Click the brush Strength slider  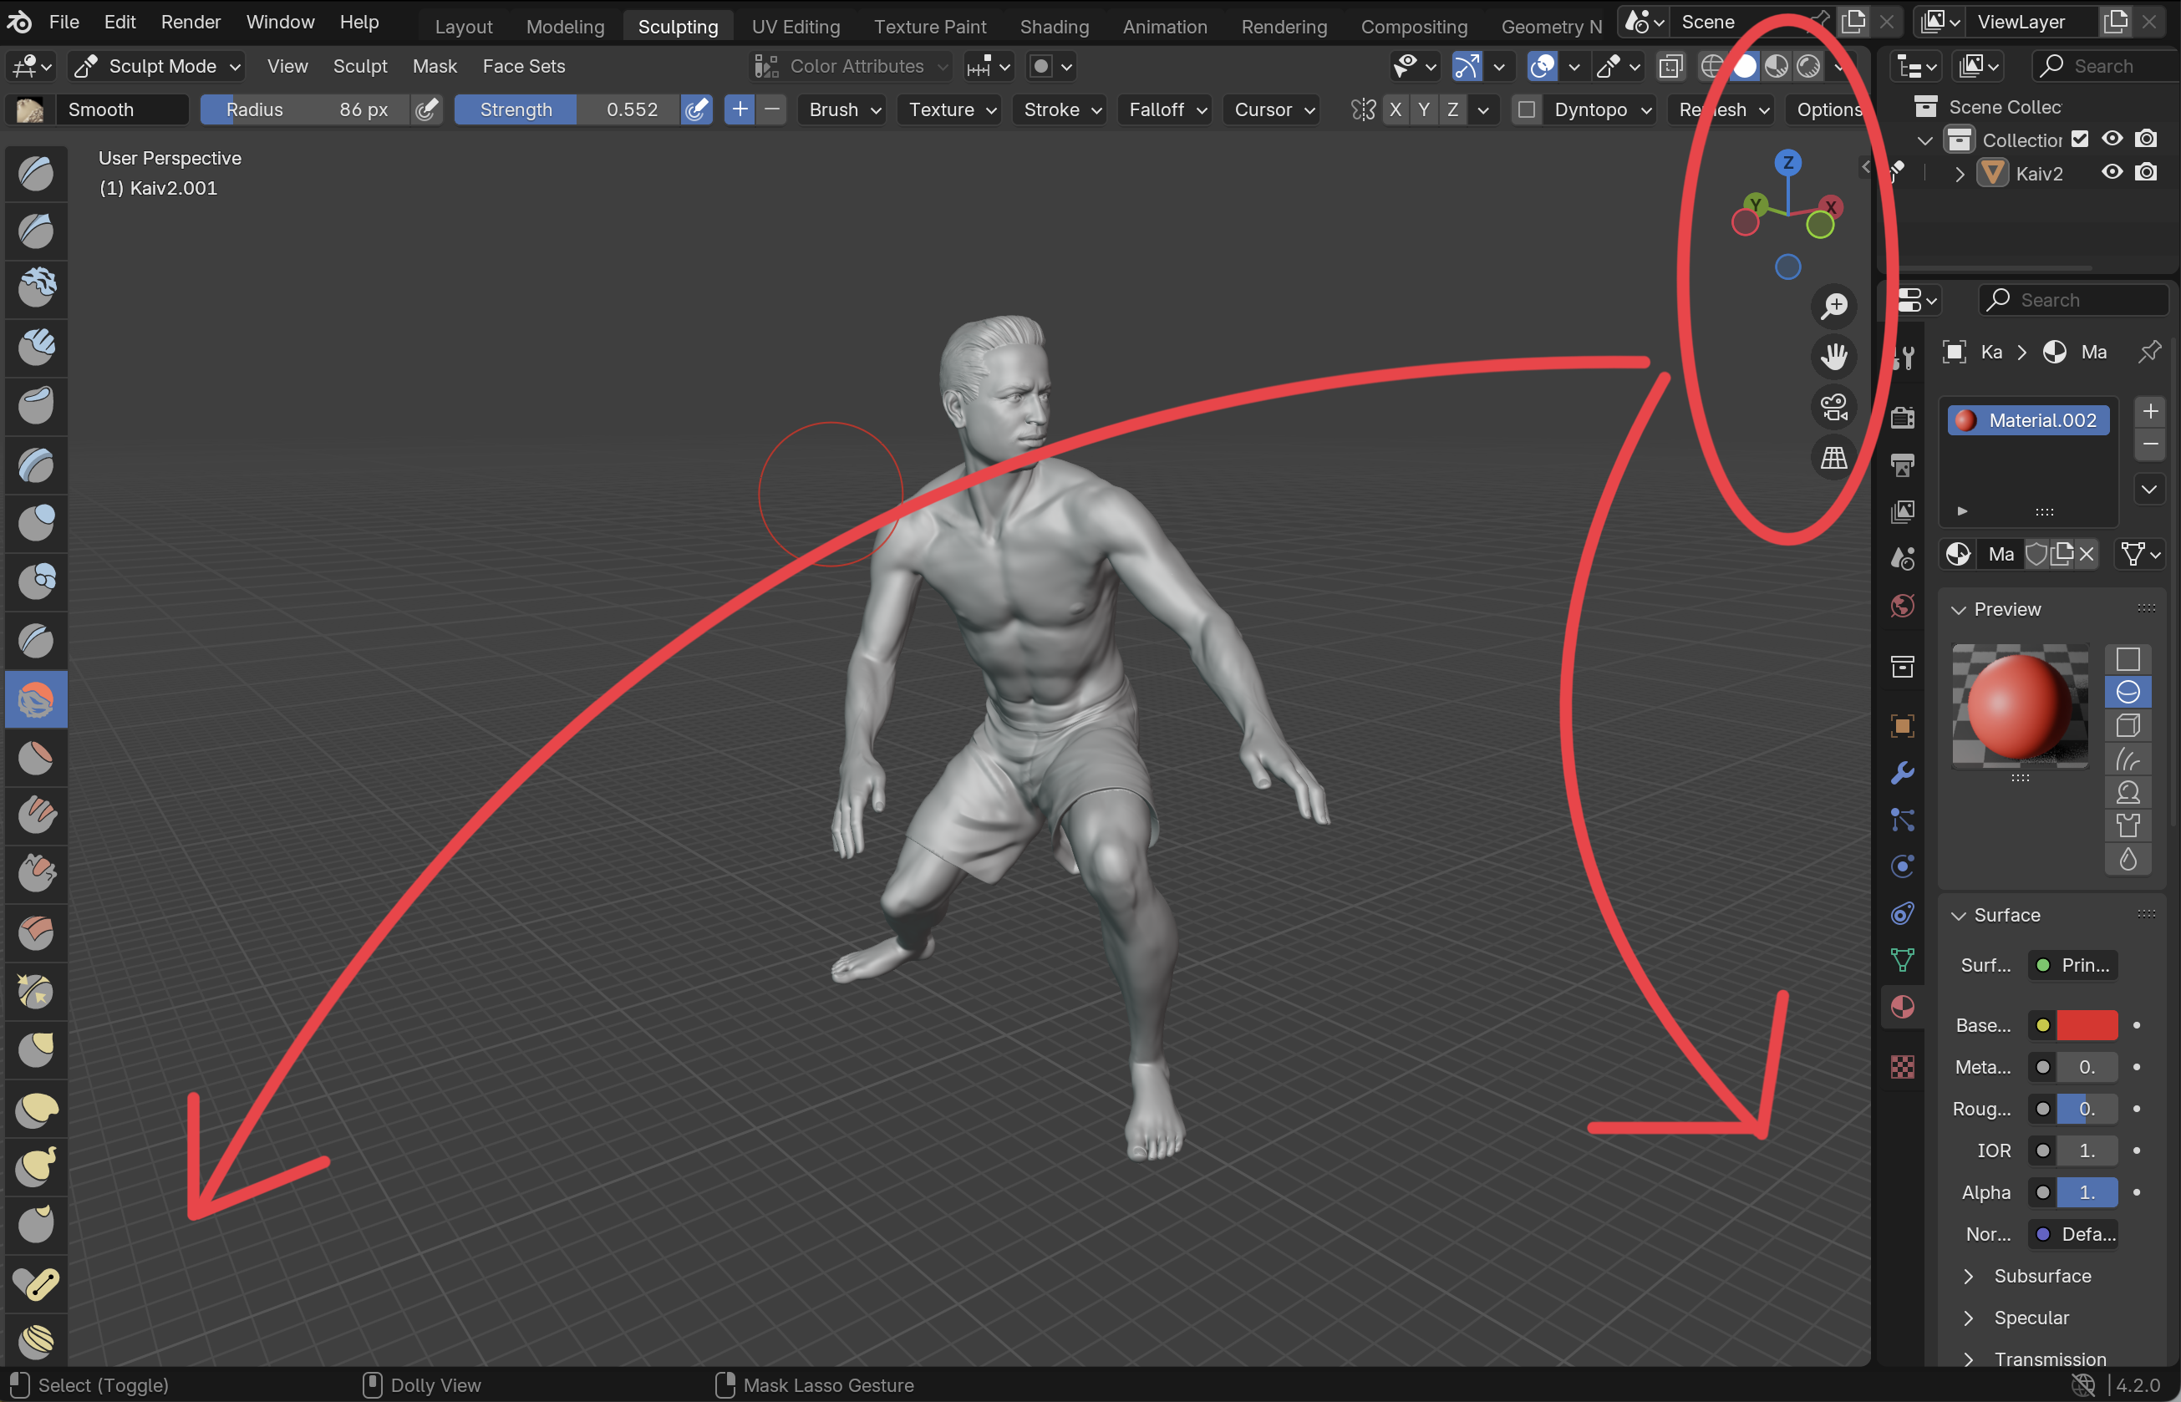(567, 109)
